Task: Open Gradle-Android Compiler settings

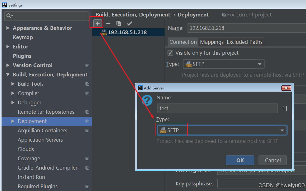Action: pos(47,168)
